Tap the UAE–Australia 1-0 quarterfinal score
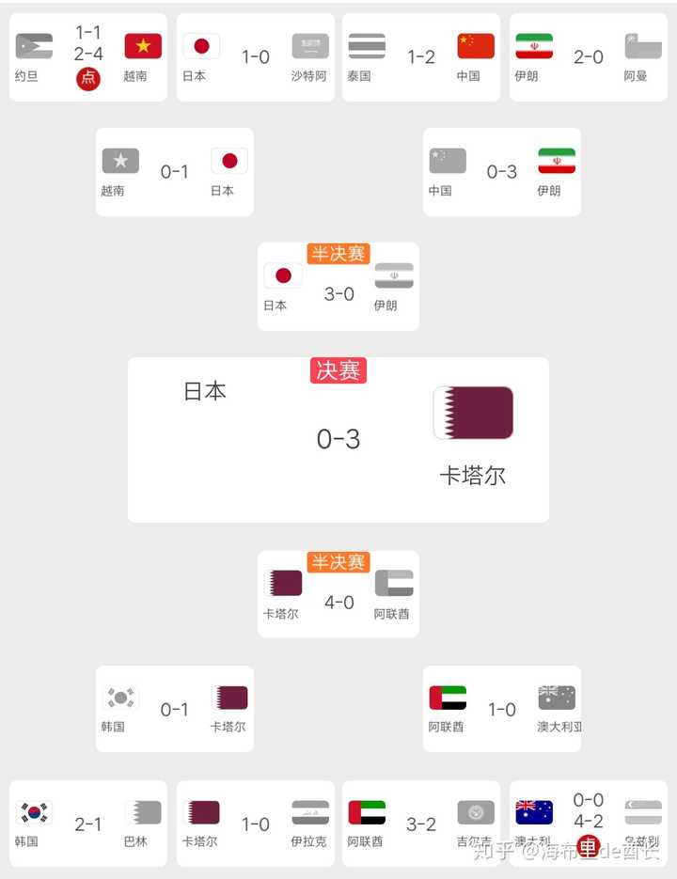The image size is (677, 879). (x=502, y=710)
